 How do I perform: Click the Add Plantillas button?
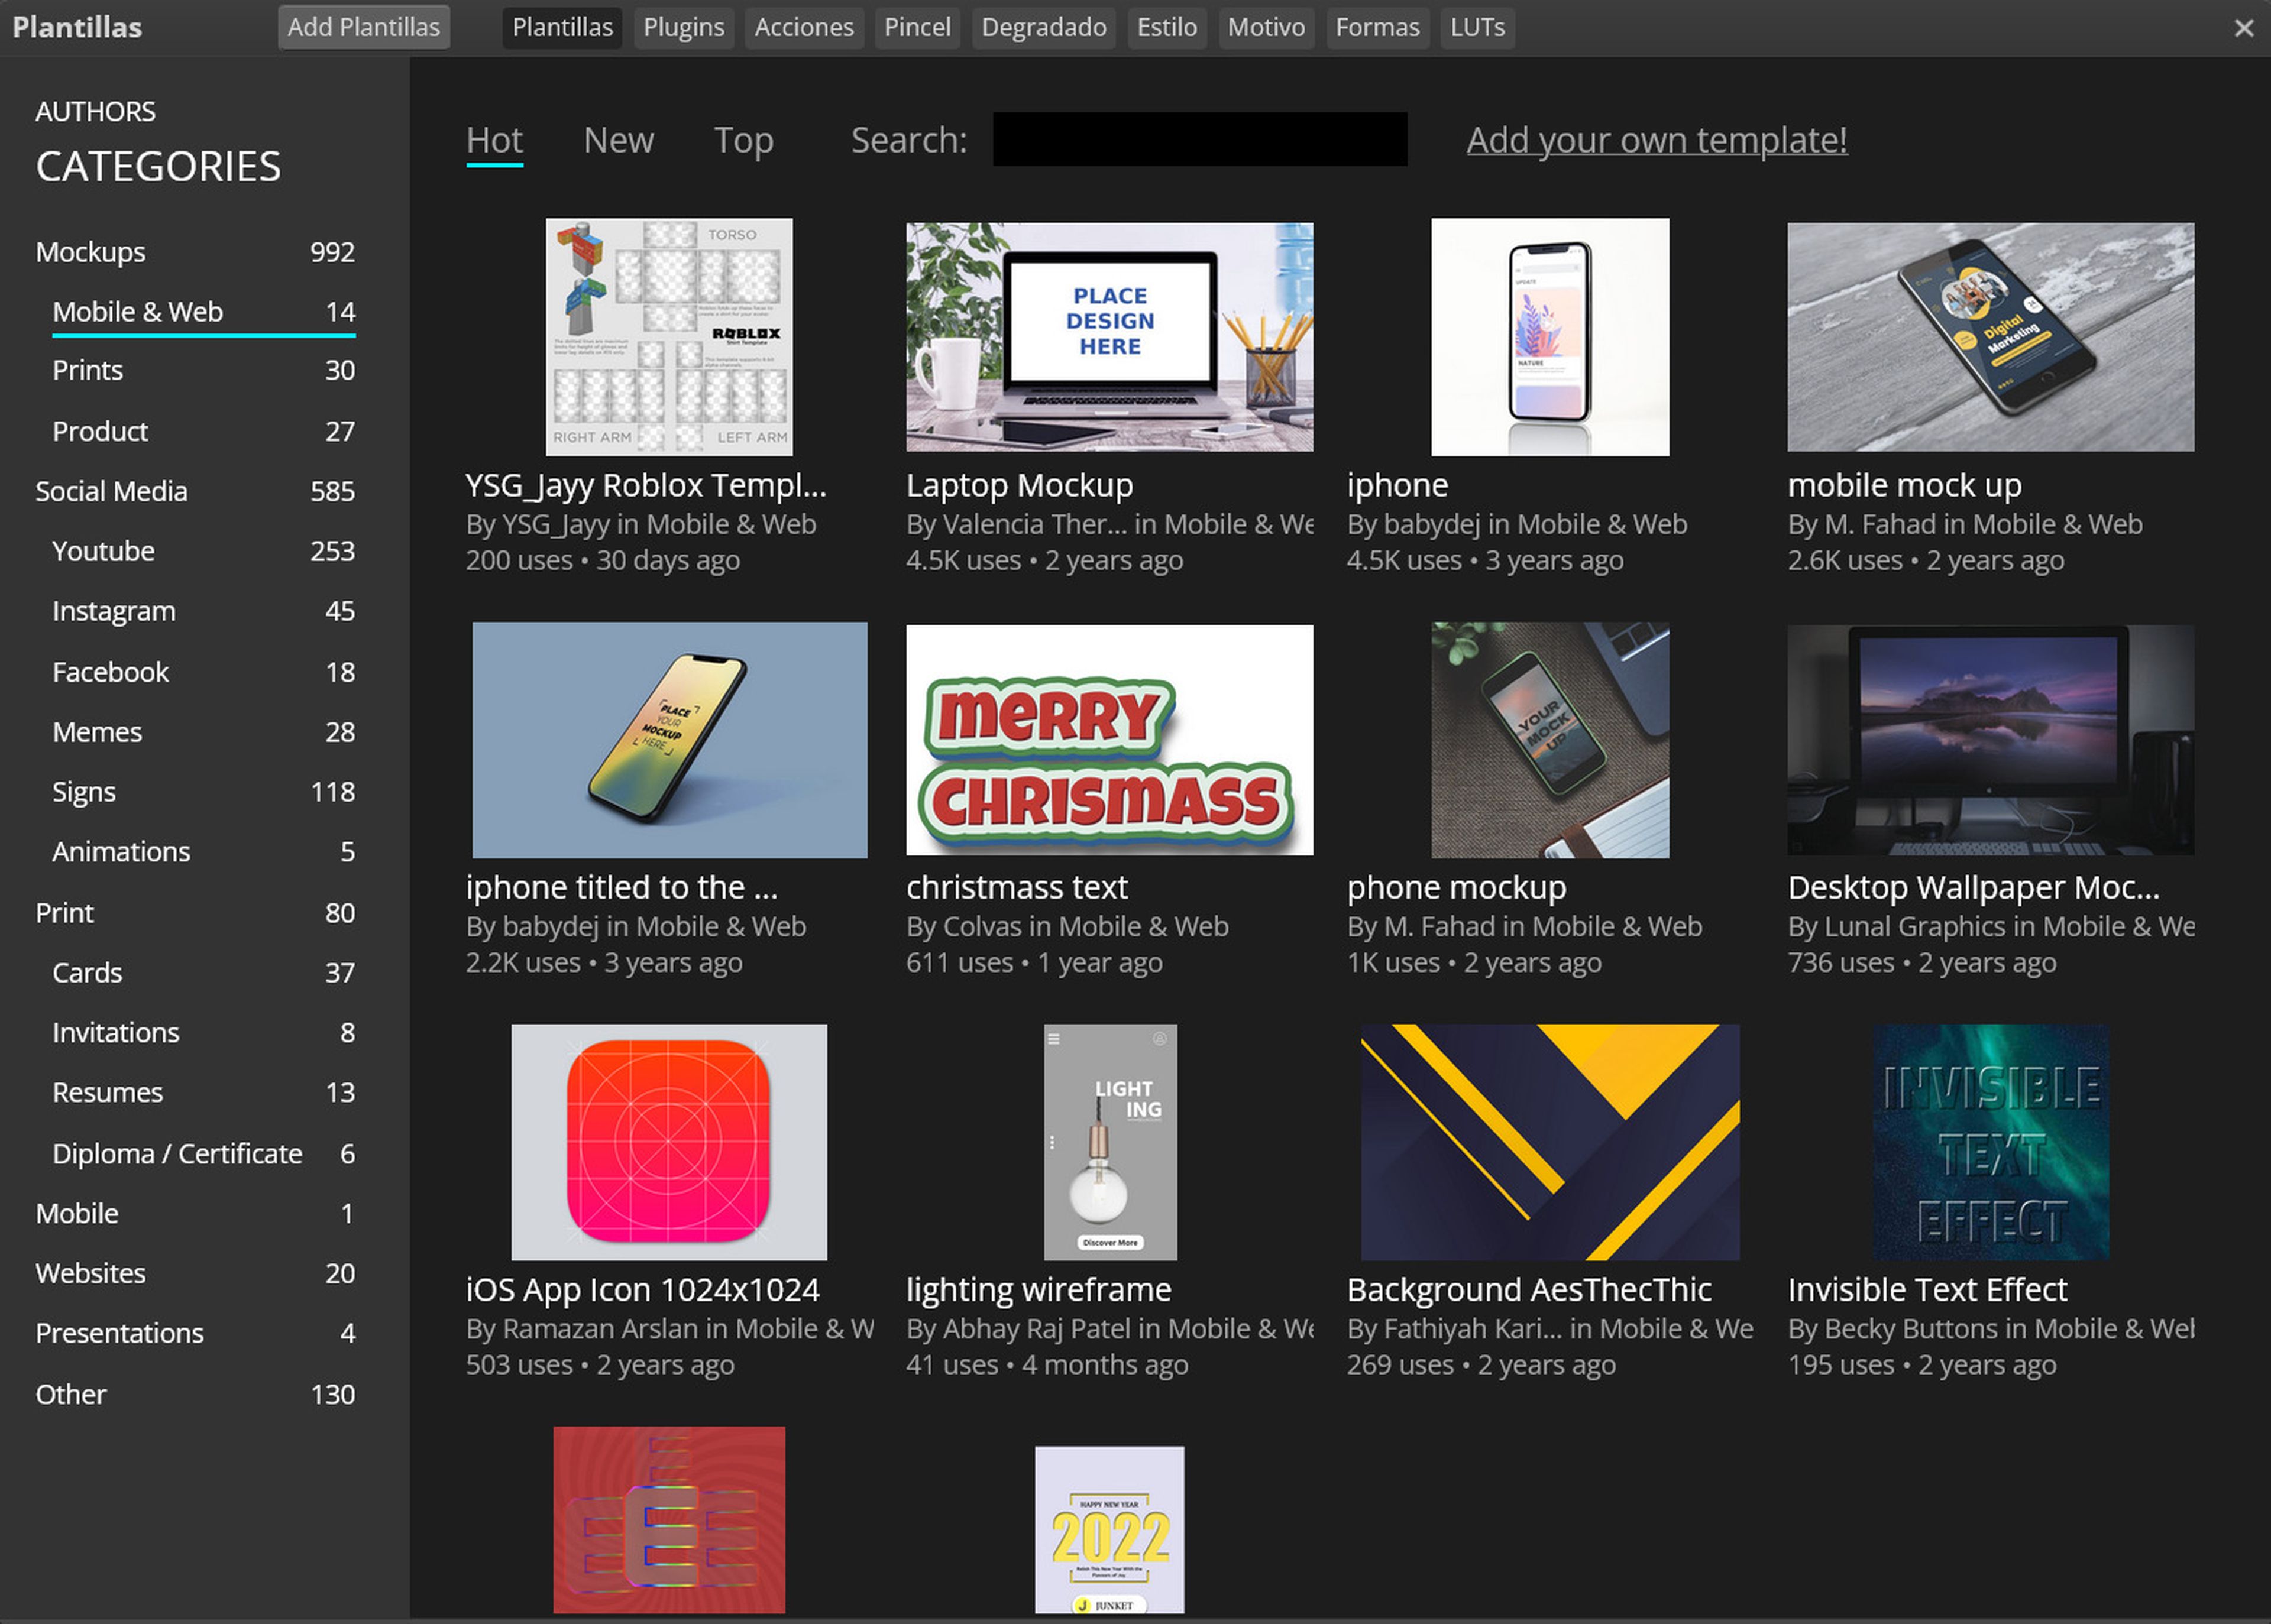[363, 27]
